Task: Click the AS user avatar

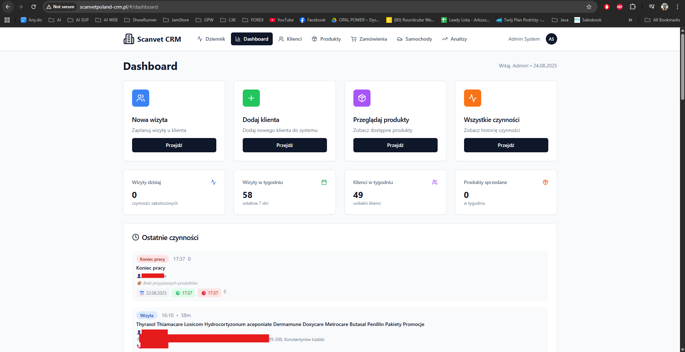Action: 551,39
